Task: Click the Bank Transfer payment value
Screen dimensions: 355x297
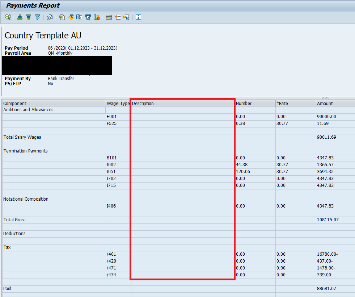Action: (x=61, y=78)
